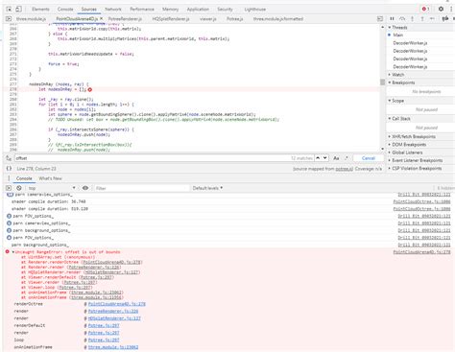Open the Default levels dropdown
This screenshot has width=455, height=352.
(207, 188)
